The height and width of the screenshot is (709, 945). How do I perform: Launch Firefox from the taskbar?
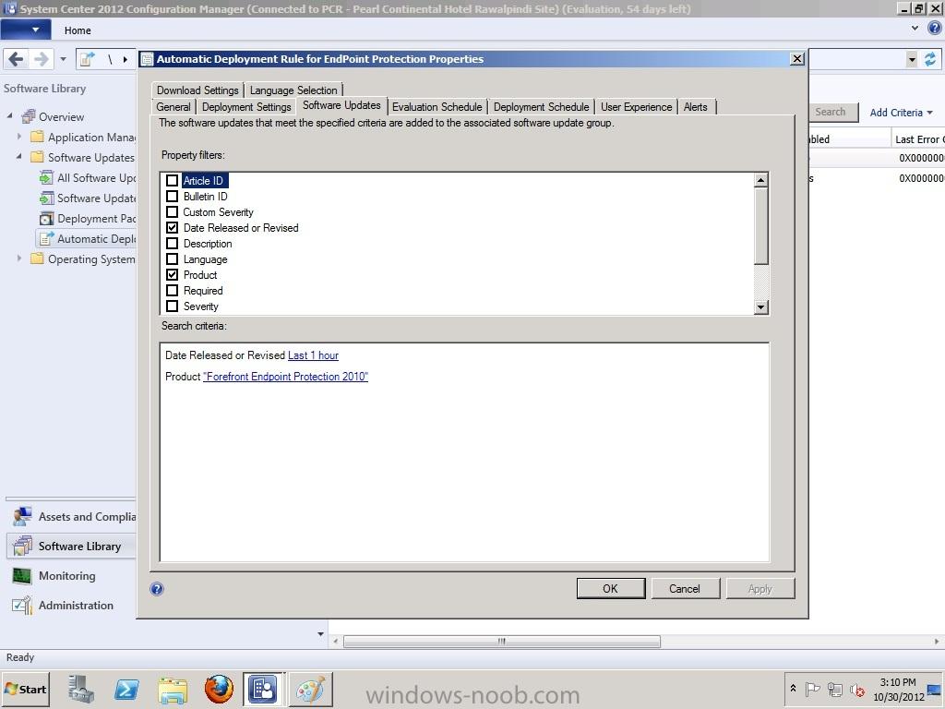tap(219, 689)
